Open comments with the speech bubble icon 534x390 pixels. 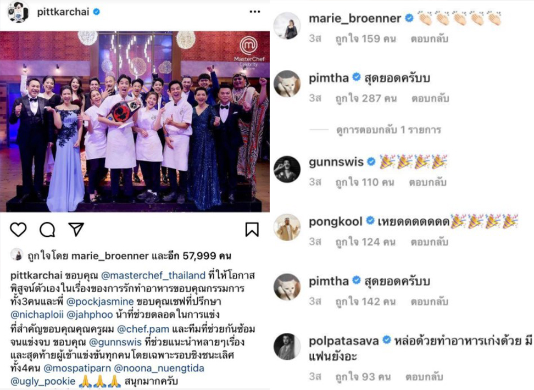(x=47, y=229)
